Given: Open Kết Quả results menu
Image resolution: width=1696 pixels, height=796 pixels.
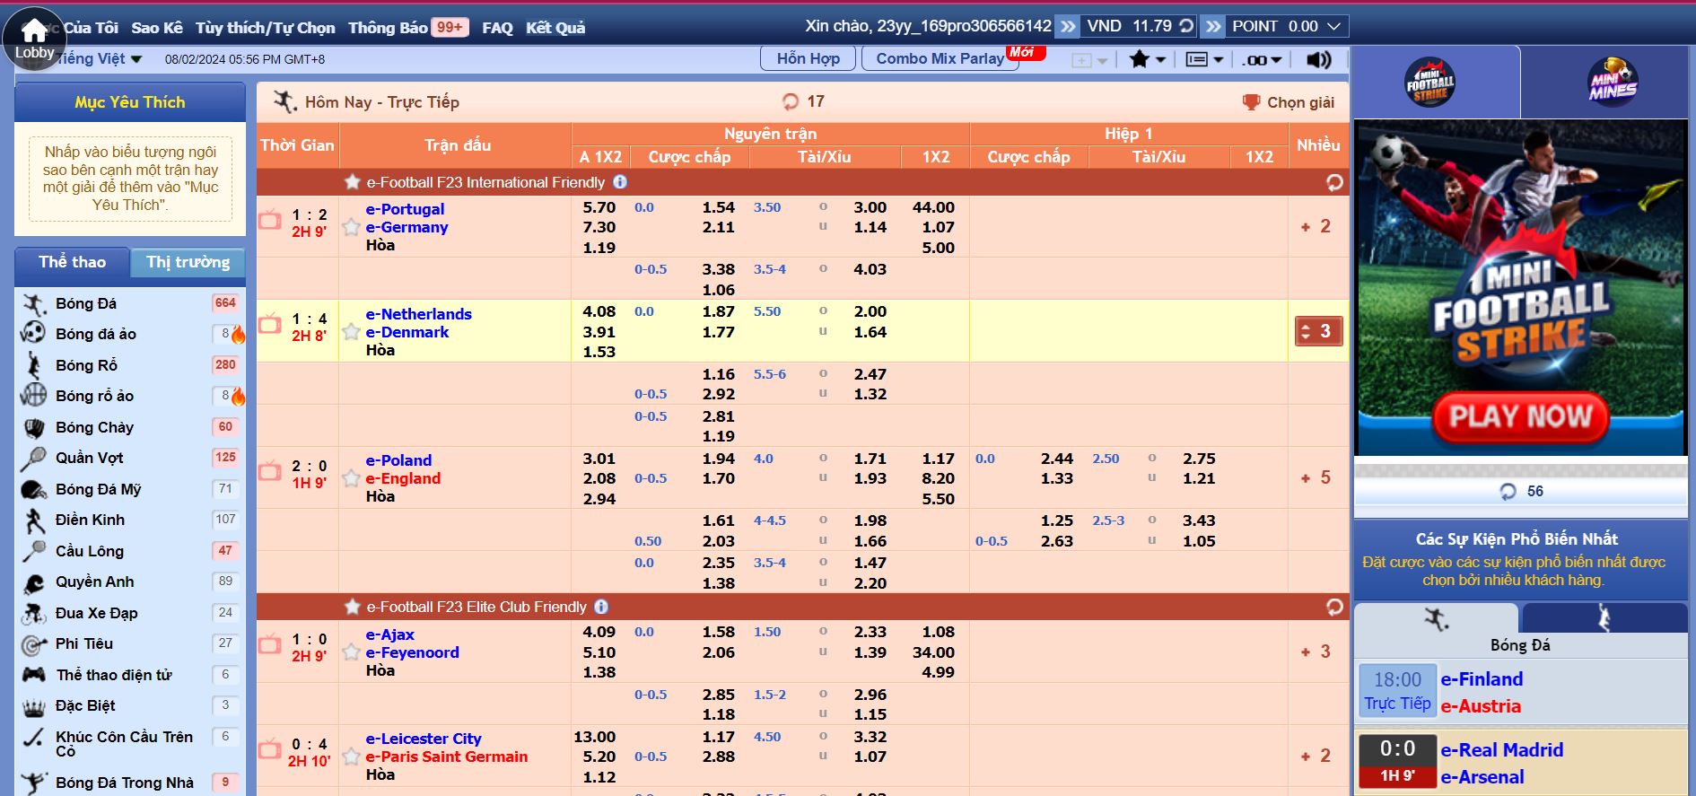Looking at the screenshot, I should 555,28.
